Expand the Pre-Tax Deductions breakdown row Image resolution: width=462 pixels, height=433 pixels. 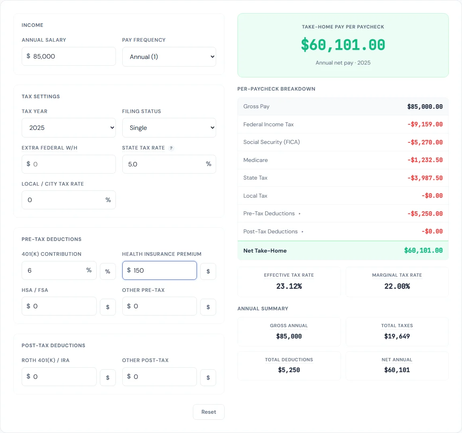pos(272,213)
